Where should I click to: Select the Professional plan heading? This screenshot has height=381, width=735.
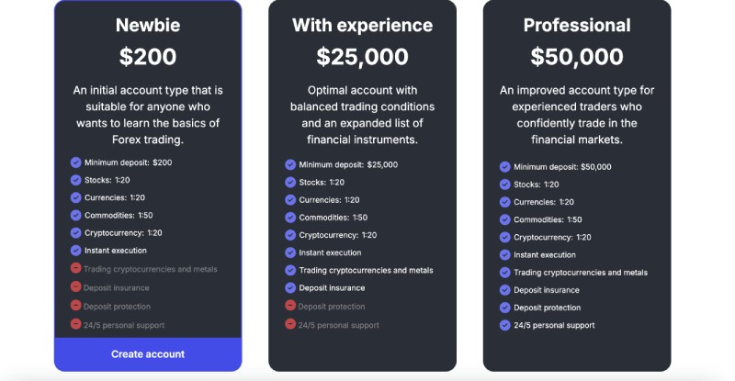click(577, 26)
